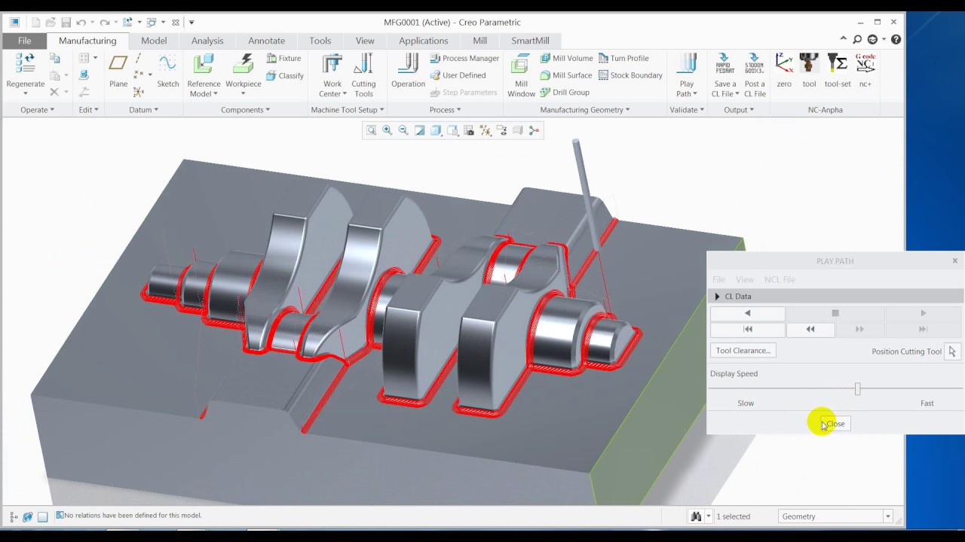Select the Mill Surface tool
This screenshot has width=965, height=542.
[x=565, y=75]
